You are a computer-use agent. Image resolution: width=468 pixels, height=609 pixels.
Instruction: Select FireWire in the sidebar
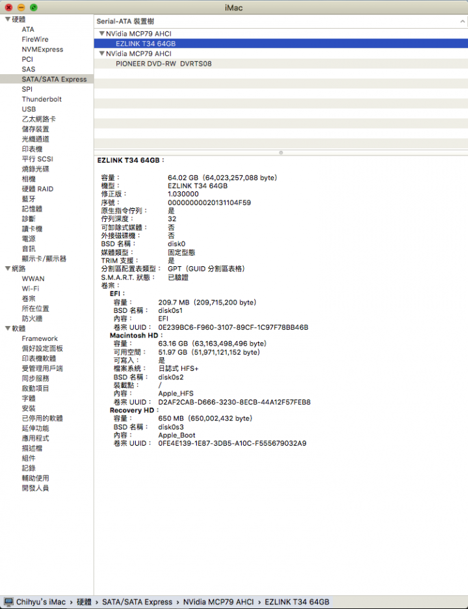(x=35, y=39)
